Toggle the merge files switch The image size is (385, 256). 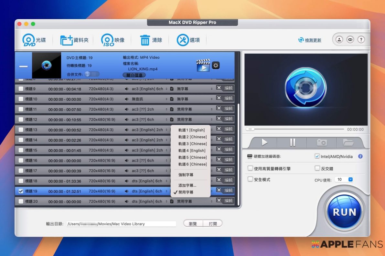pyautogui.click(x=92, y=74)
